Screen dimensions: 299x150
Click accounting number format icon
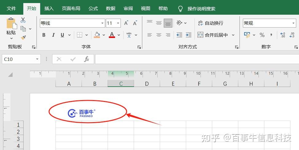click(x=247, y=35)
